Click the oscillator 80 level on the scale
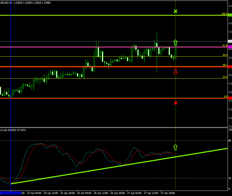 tap(230, 140)
